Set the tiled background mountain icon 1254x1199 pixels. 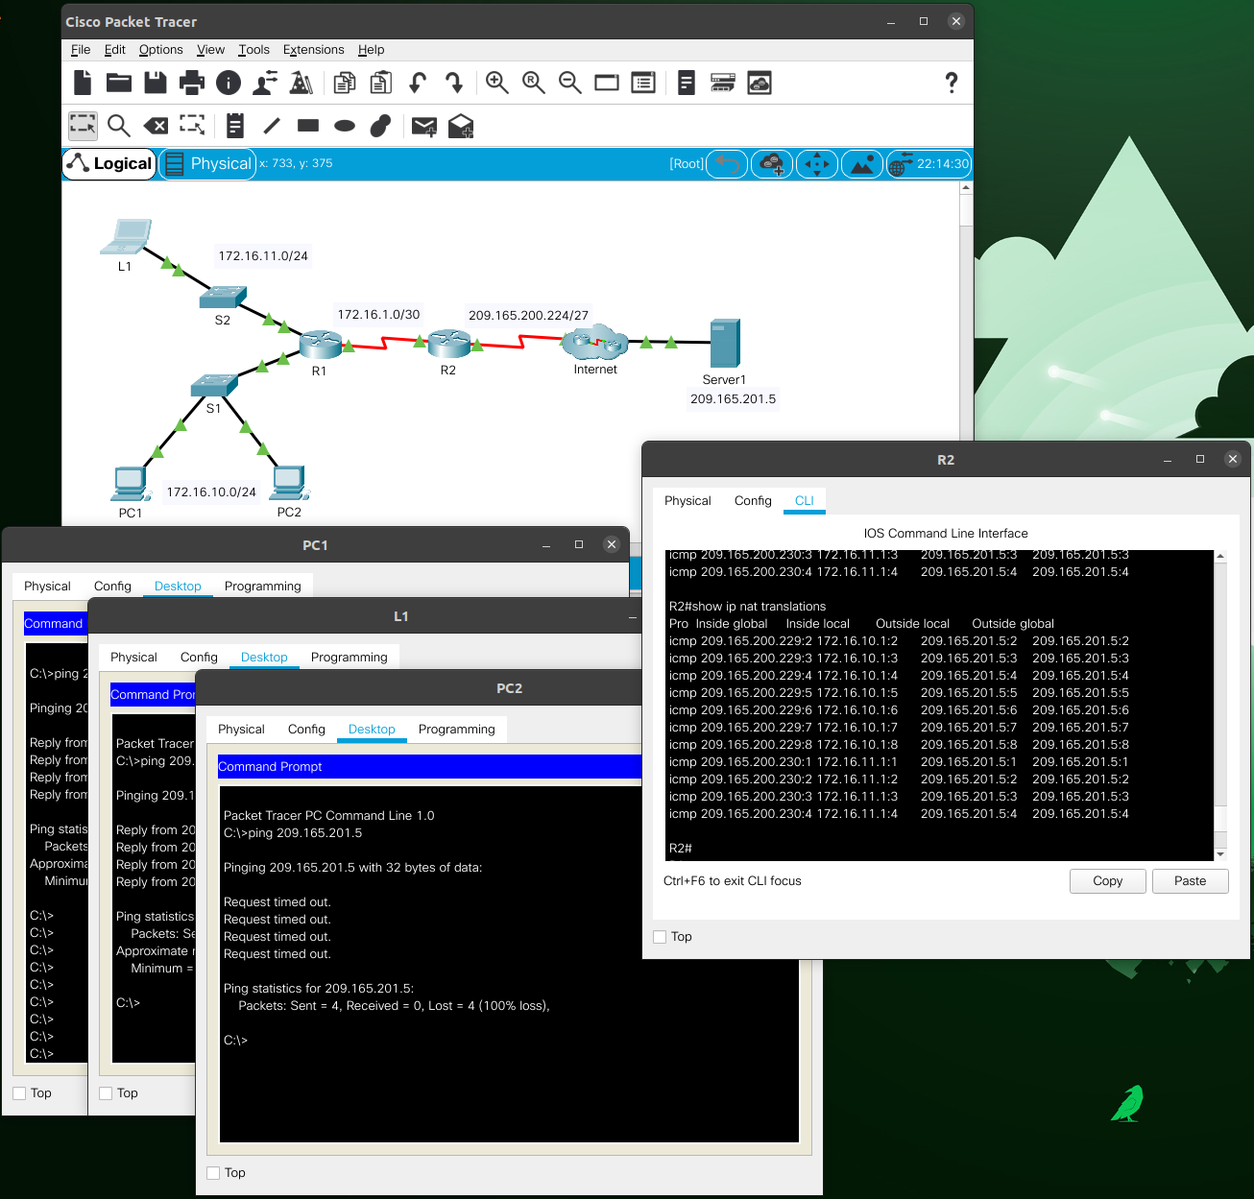click(x=862, y=164)
